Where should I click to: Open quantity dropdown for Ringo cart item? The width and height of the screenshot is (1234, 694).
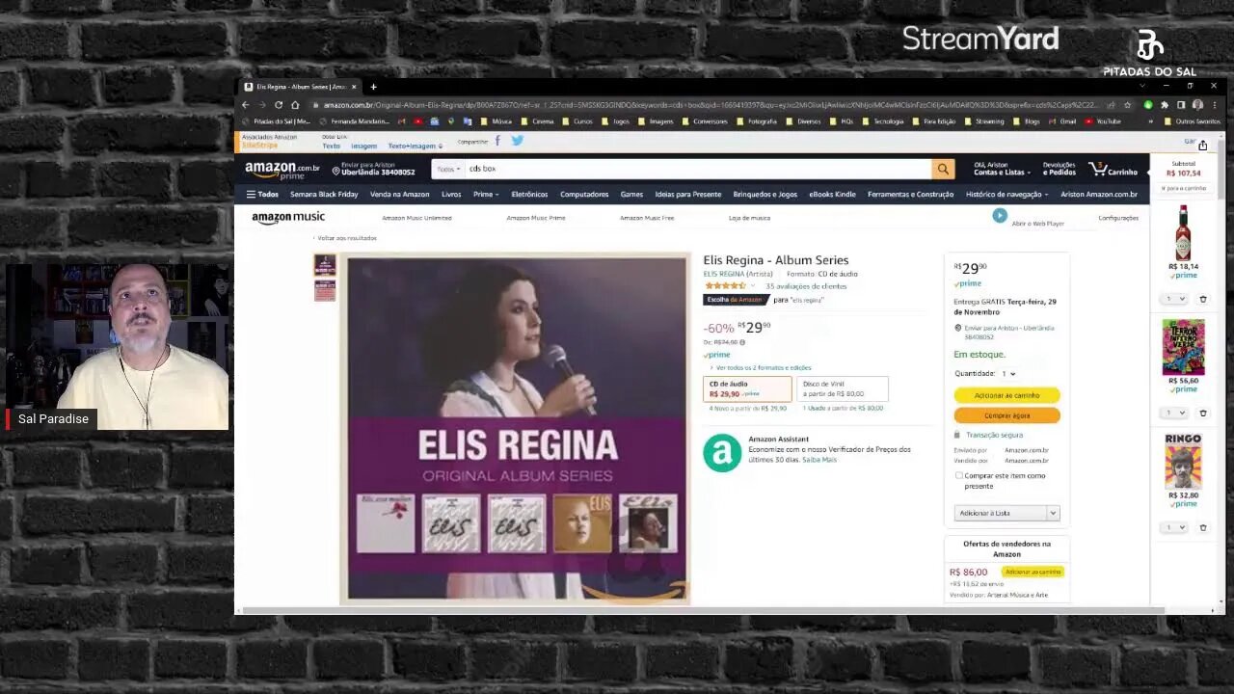pyautogui.click(x=1175, y=527)
